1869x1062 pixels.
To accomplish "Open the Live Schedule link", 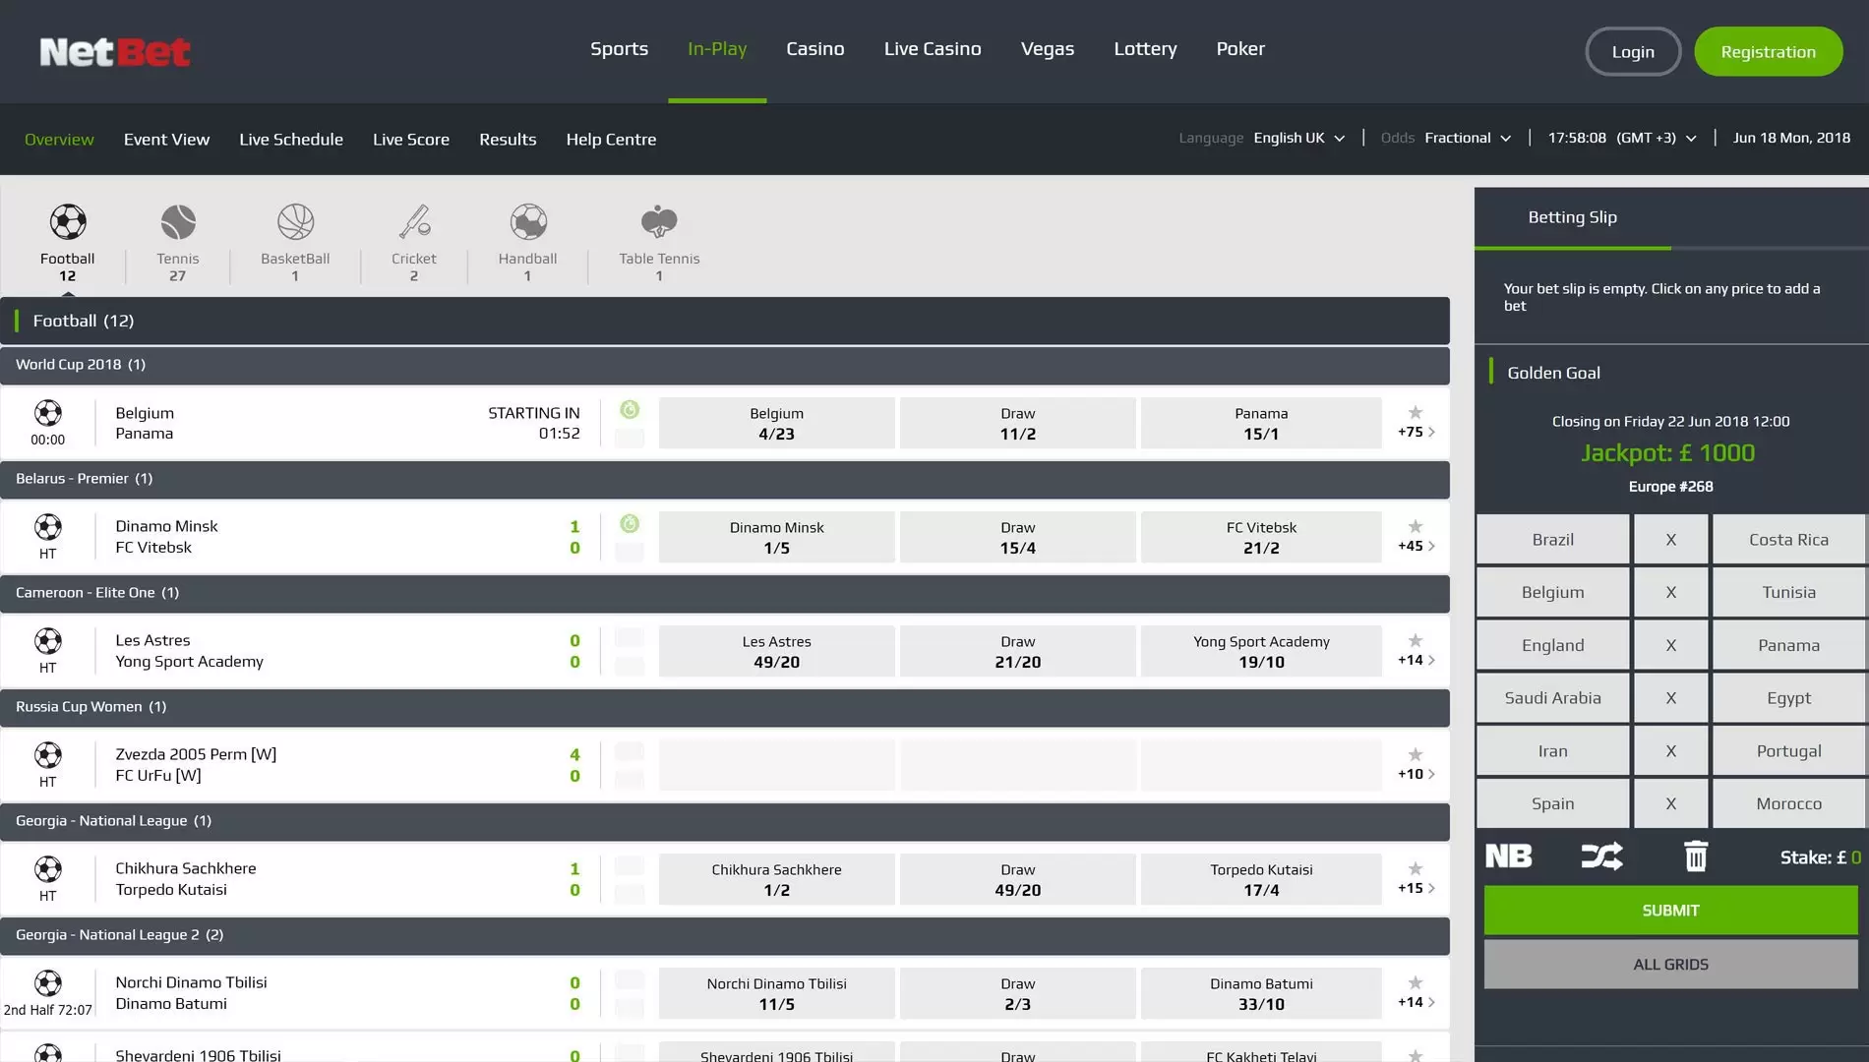I will (x=291, y=140).
